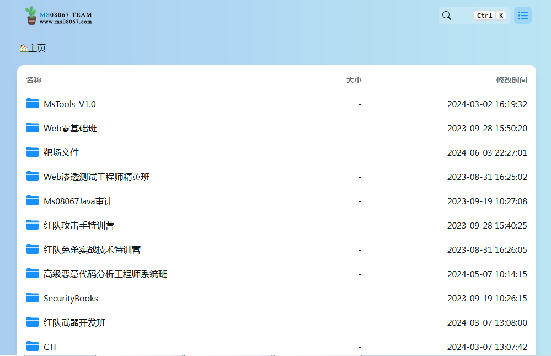The width and height of the screenshot is (551, 356).
Task: Open the 红队武器开发班 folder name
Action: point(74,322)
